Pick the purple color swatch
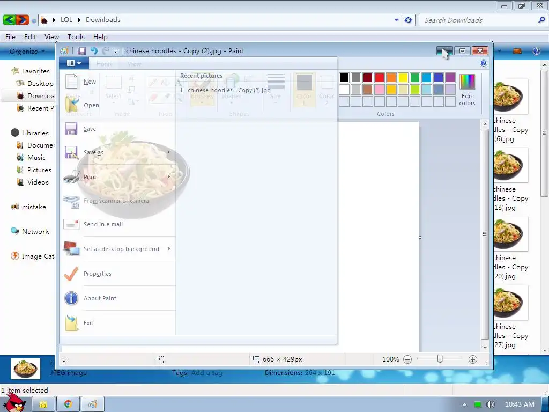This screenshot has width=549, height=412. tap(450, 78)
